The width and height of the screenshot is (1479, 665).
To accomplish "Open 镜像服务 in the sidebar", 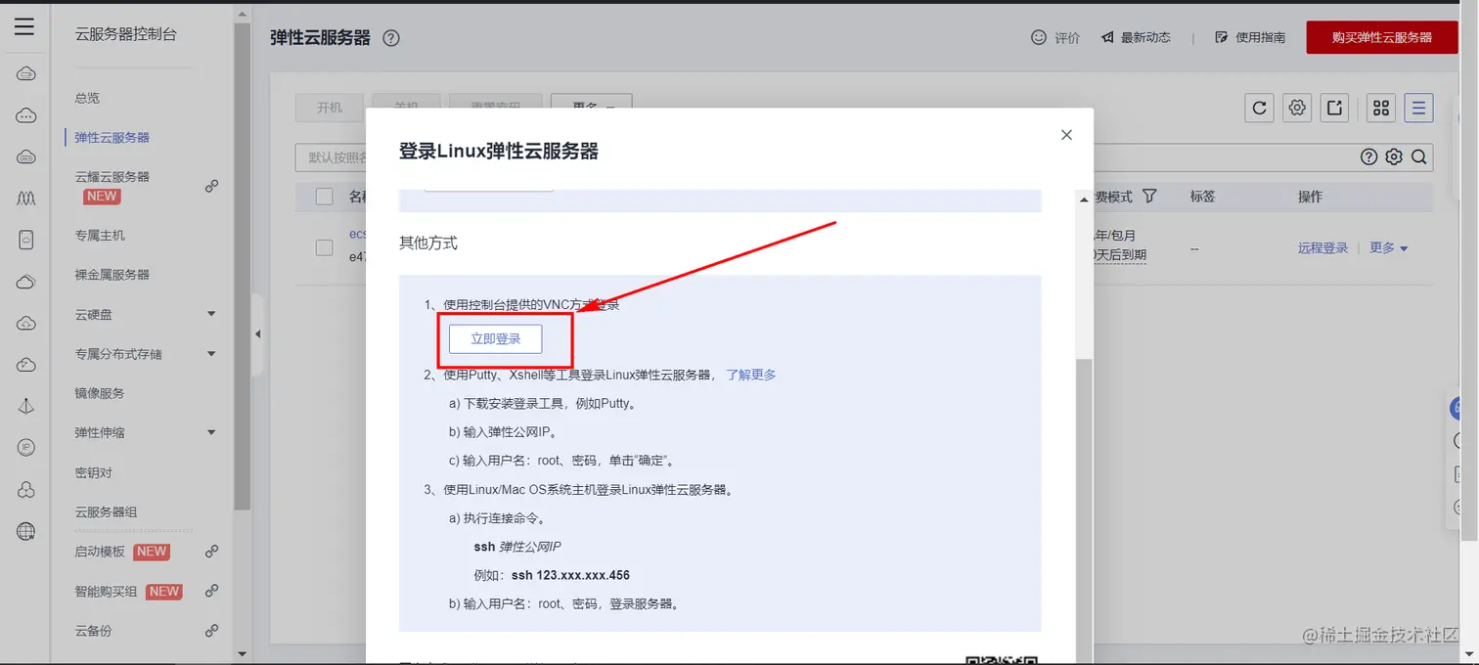I will (x=100, y=393).
